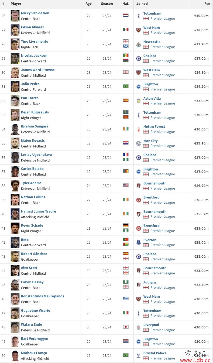Screen dimensions: 213x363
Task: Sort table by Fee column header
Action: [207, 4]
